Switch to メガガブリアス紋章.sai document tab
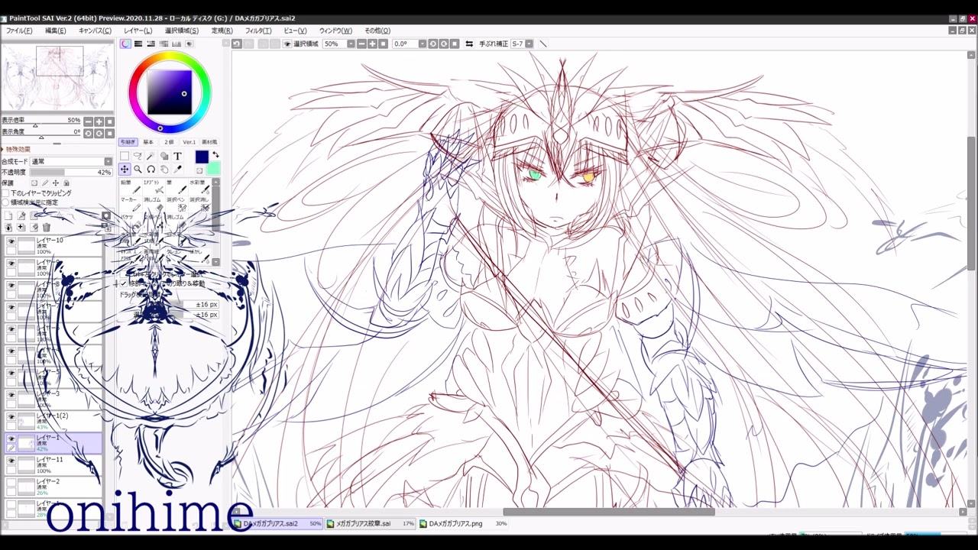The height and width of the screenshot is (550, 978). pos(370,524)
